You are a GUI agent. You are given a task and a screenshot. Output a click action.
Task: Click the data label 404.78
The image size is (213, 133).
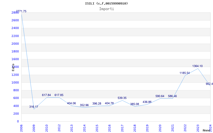(x=109, y=103)
